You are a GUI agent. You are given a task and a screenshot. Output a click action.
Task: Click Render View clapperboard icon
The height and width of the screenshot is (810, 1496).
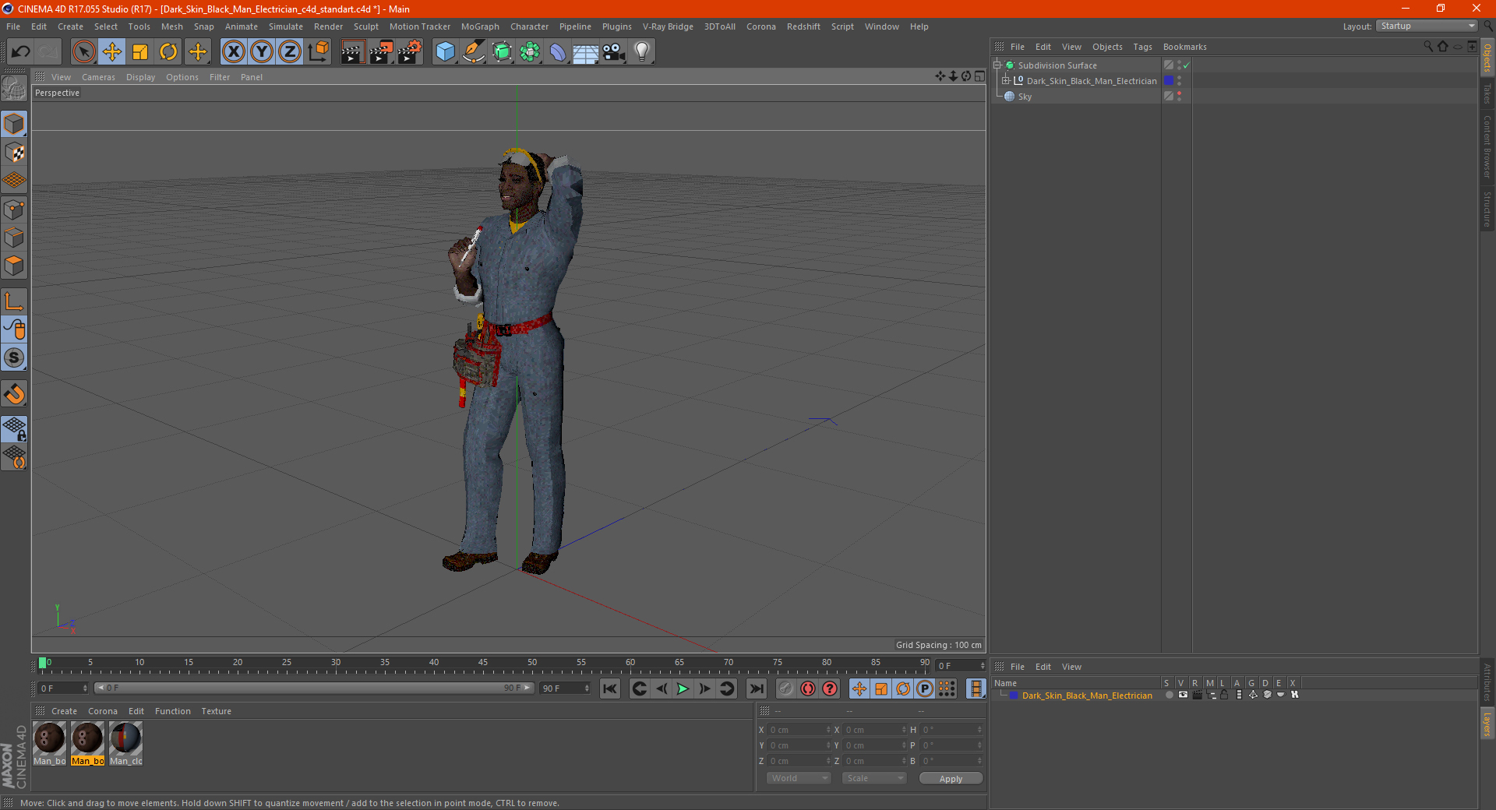coord(352,52)
